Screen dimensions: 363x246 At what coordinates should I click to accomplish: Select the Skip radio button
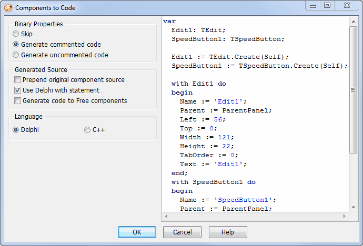pyautogui.click(x=16, y=34)
